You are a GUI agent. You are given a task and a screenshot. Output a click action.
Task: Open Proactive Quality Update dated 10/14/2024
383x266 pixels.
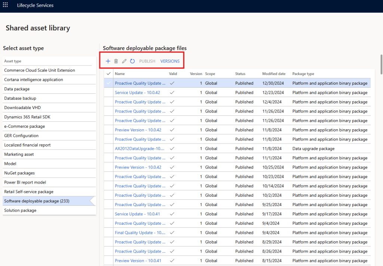(x=140, y=186)
